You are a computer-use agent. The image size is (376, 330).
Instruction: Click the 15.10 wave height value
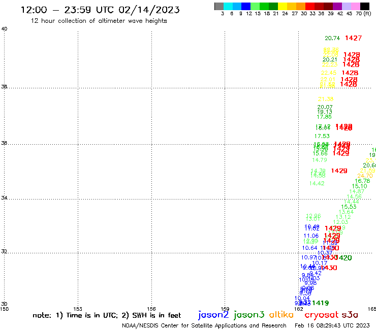click(x=359, y=186)
